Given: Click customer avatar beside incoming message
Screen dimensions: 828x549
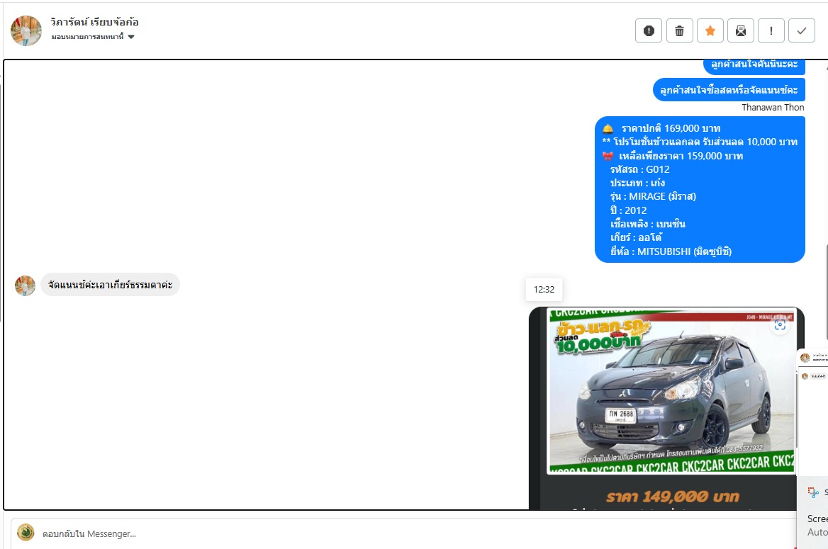Looking at the screenshot, I should 25,285.
